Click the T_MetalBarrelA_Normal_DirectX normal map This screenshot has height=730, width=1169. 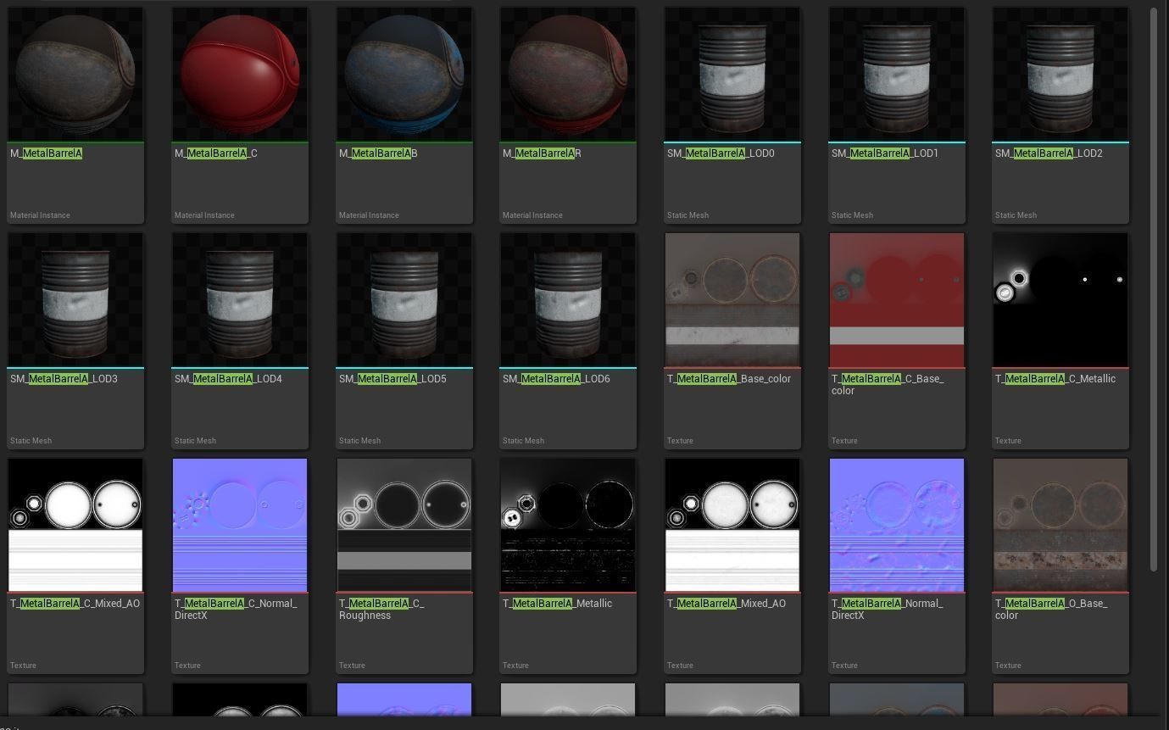[897, 566]
